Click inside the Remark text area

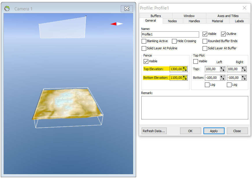(x=194, y=108)
